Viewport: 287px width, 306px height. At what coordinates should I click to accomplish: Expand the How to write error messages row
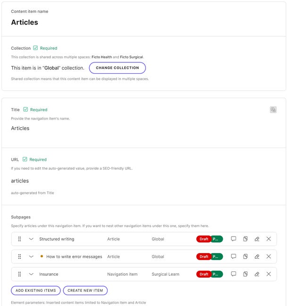click(x=31, y=256)
